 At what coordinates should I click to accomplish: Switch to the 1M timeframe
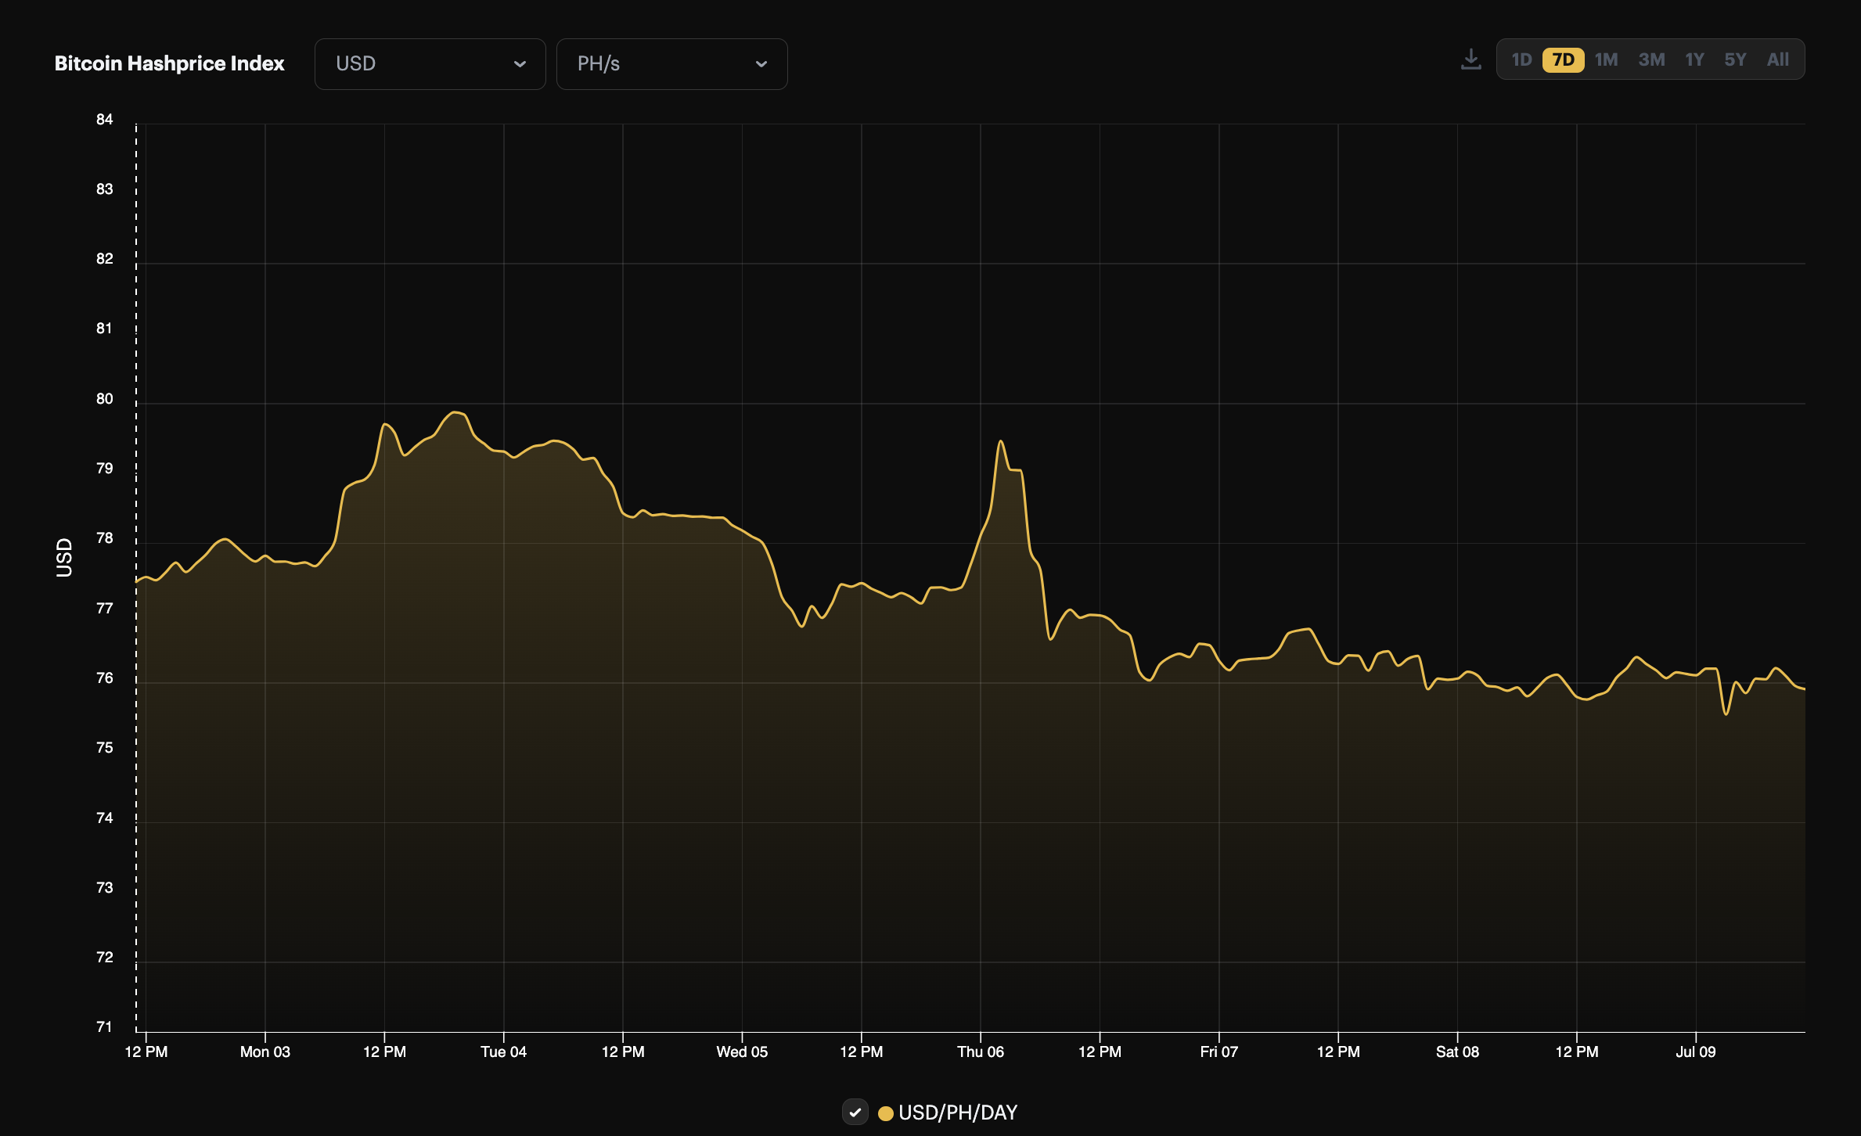click(1607, 59)
